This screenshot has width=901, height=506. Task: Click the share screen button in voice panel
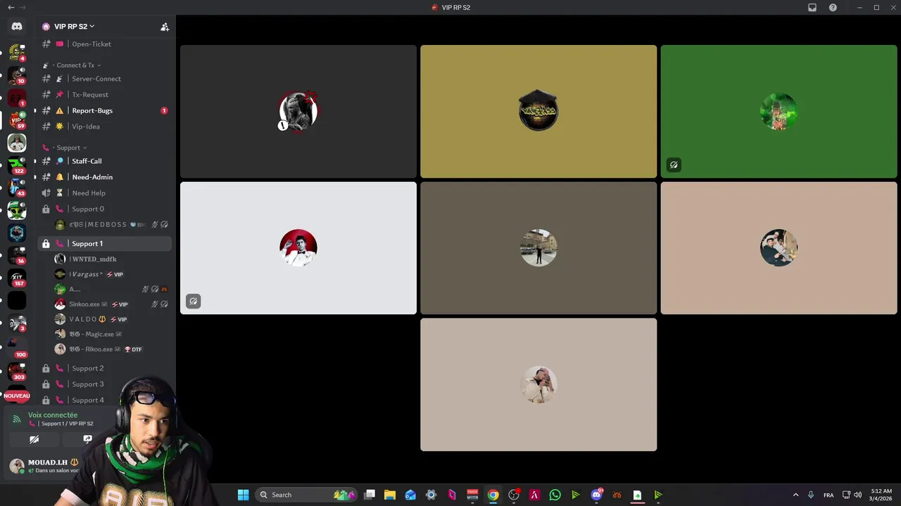point(87,439)
